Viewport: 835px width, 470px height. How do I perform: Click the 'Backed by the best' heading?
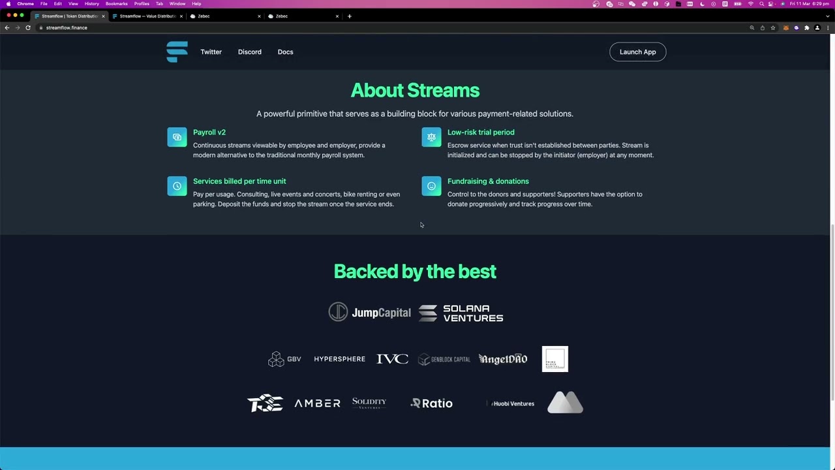click(x=415, y=272)
